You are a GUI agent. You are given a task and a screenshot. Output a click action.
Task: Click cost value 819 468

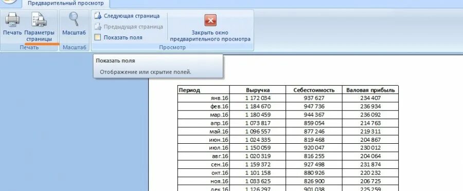(x=314, y=140)
